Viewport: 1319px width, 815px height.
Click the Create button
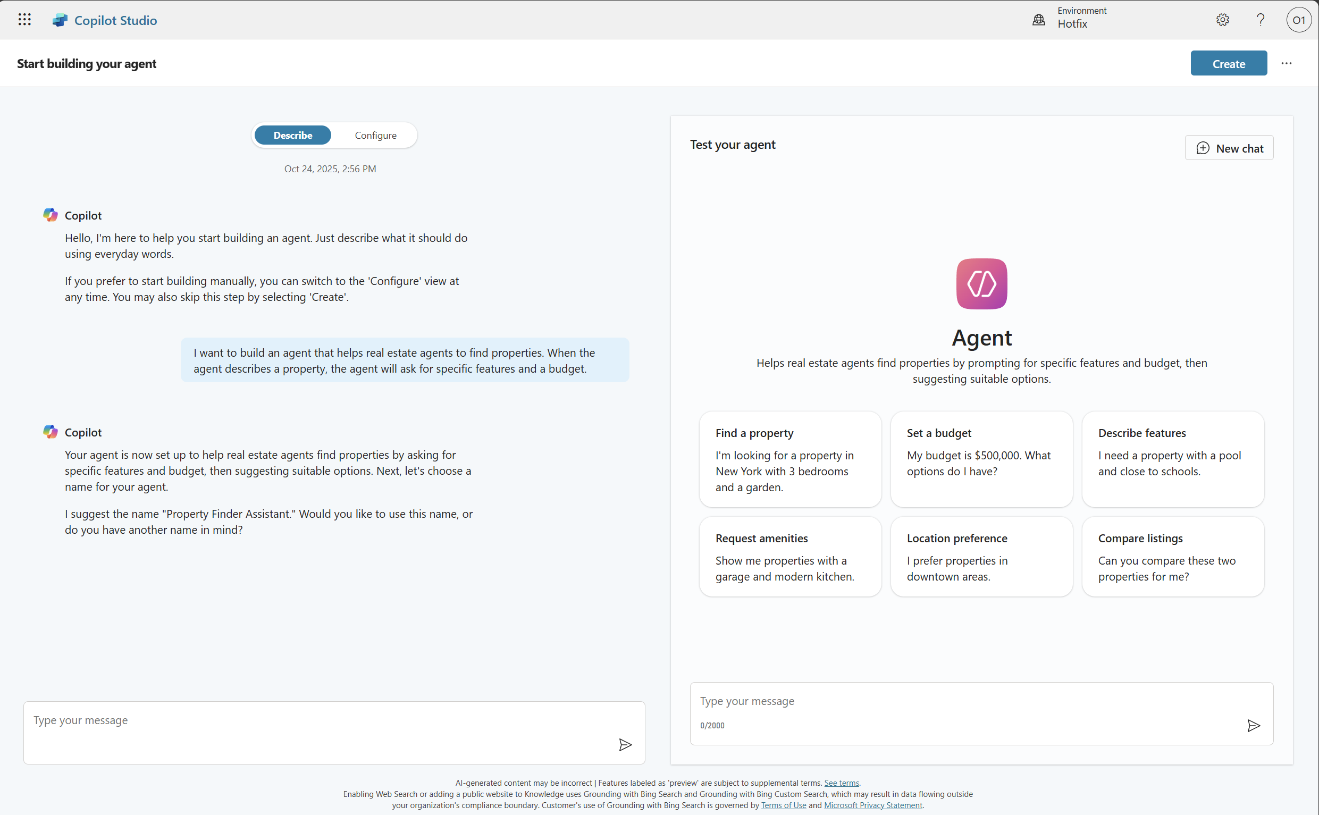(x=1228, y=64)
